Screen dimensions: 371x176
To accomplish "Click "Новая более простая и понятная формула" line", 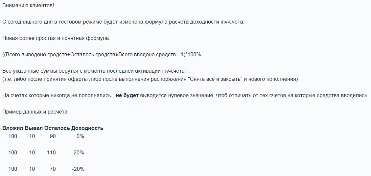I will click(57, 38).
